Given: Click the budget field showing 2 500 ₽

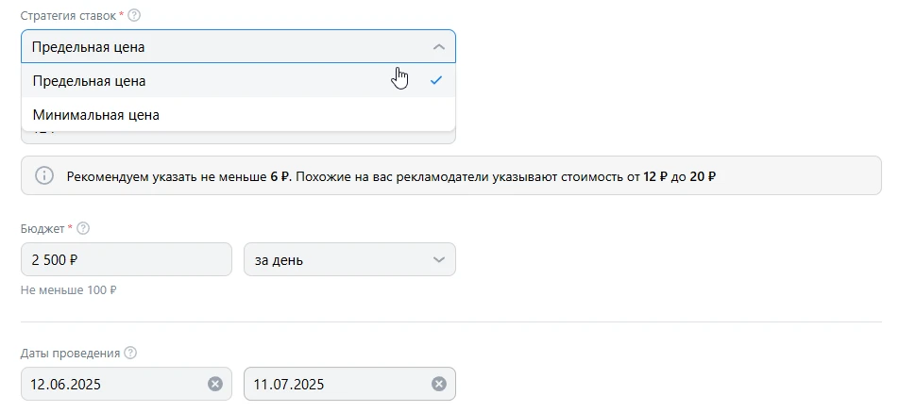Looking at the screenshot, I should pyautogui.click(x=126, y=259).
